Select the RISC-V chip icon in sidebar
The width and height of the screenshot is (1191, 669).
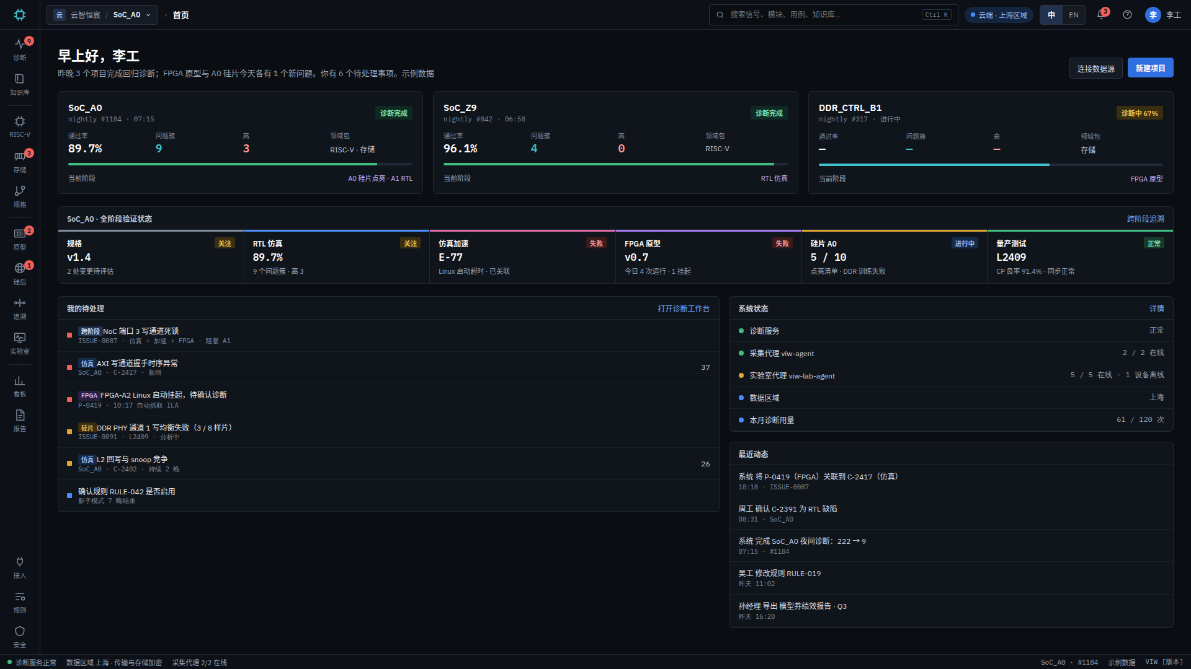point(20,126)
